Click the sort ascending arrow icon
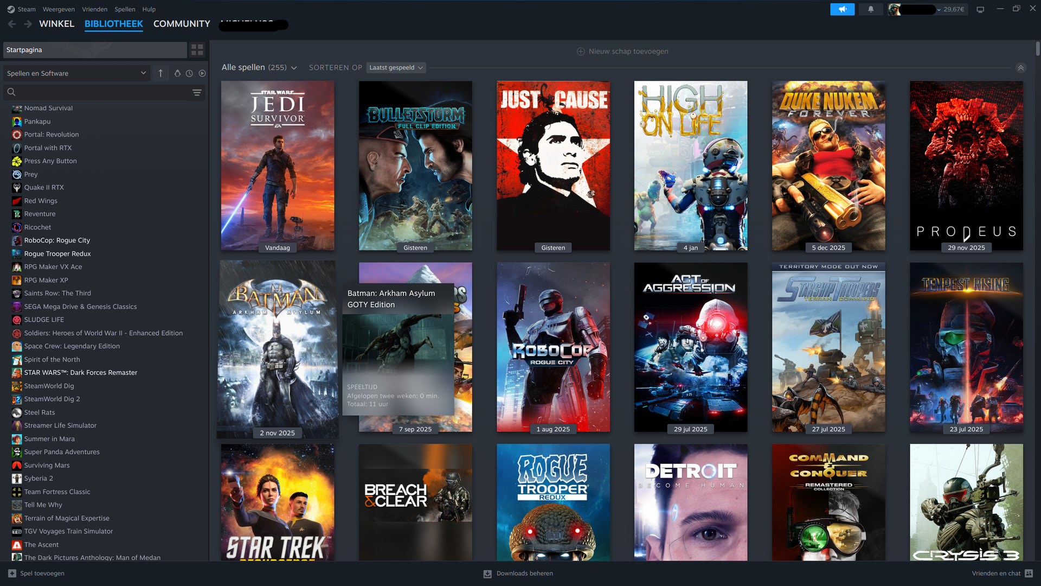 [x=160, y=73]
